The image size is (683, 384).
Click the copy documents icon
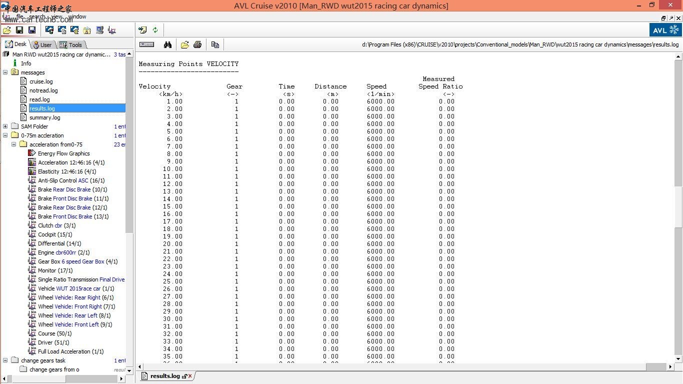(215, 44)
